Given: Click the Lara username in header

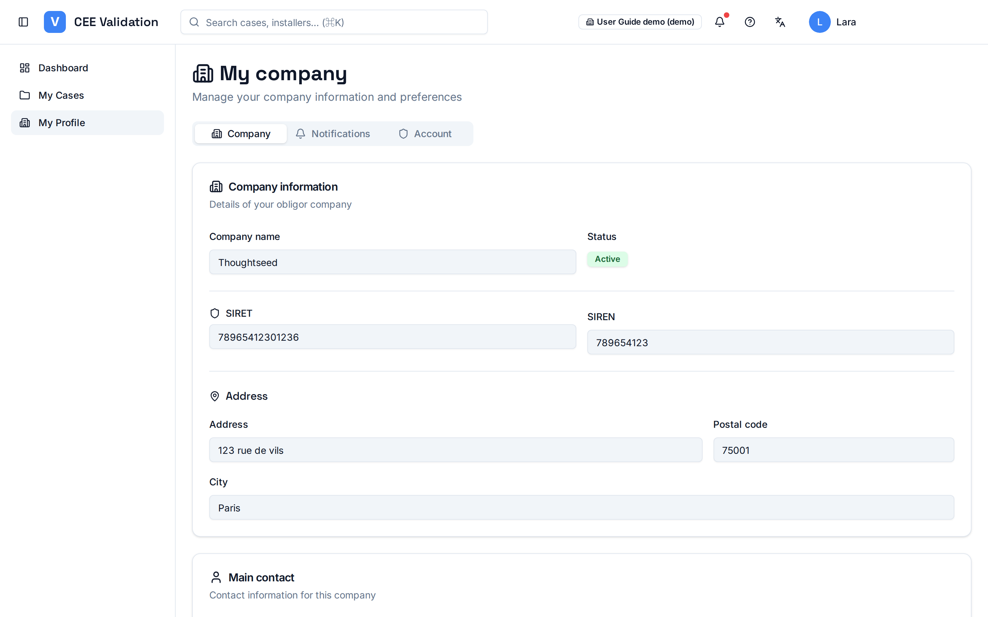Looking at the screenshot, I should point(846,22).
